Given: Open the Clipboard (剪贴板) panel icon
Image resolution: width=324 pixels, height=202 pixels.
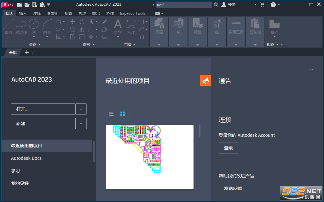Looking at the screenshot, I should pos(255,26).
